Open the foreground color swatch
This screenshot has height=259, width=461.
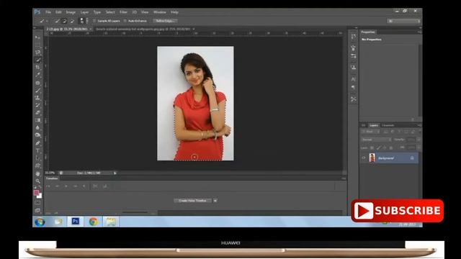click(37, 193)
